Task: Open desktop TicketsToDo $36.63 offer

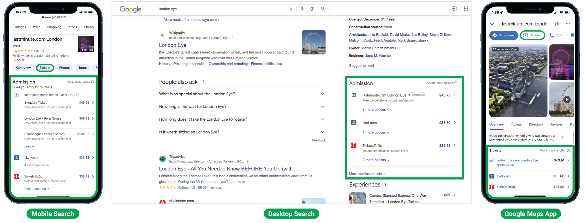Action: (404, 148)
